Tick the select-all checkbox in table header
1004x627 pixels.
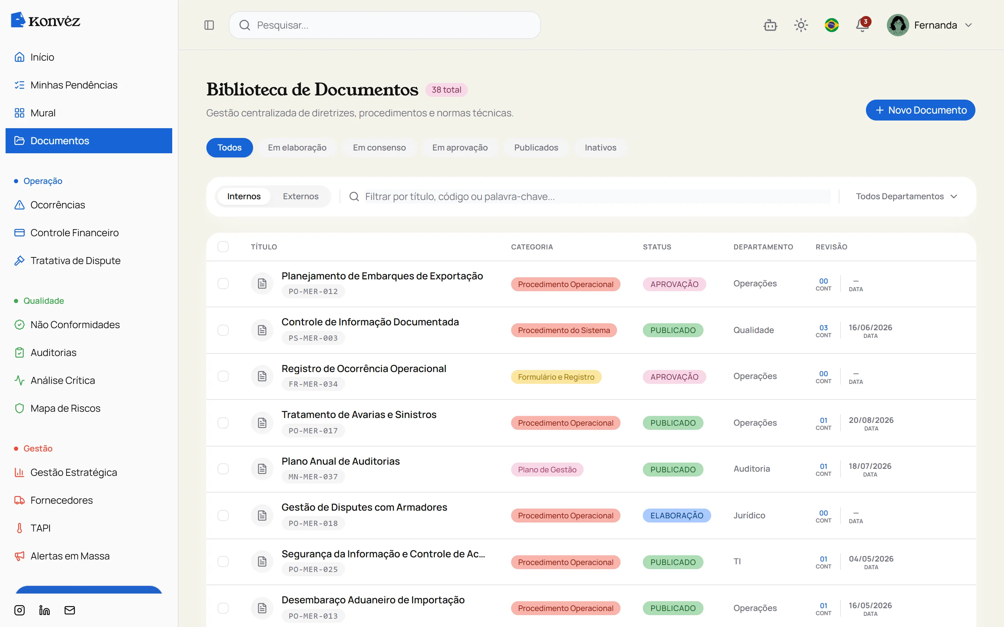pos(223,247)
